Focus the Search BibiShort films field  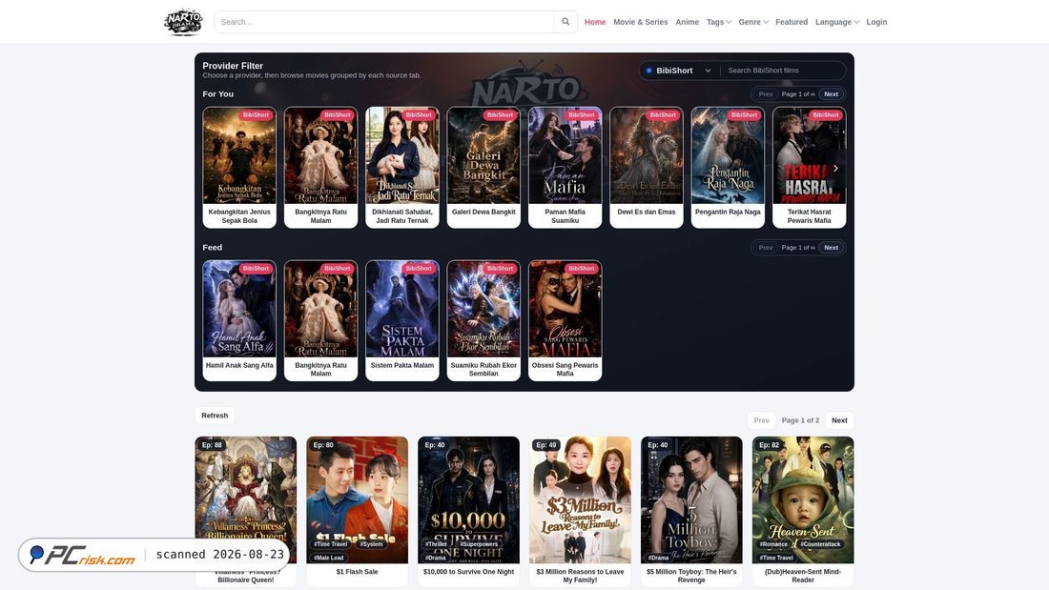point(783,71)
